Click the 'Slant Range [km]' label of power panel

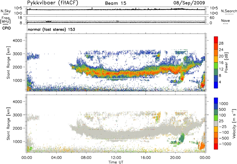(x=8, y=62)
